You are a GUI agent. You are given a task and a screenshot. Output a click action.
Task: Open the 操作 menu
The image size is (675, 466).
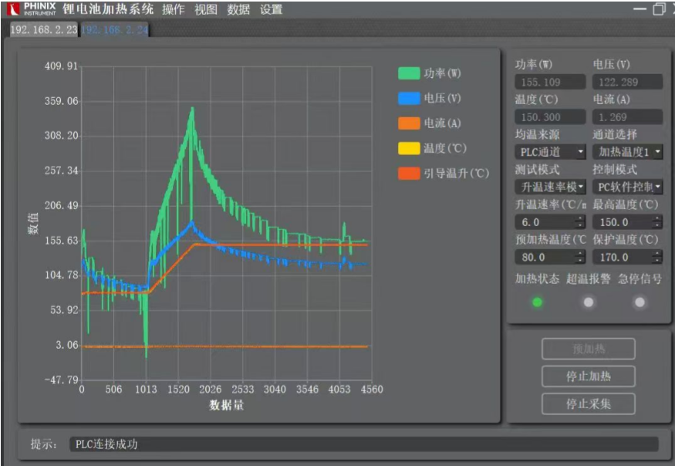[x=174, y=9]
